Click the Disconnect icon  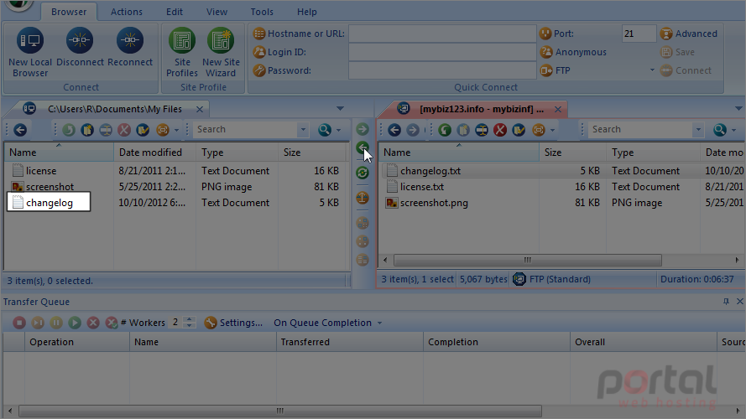tap(80, 40)
